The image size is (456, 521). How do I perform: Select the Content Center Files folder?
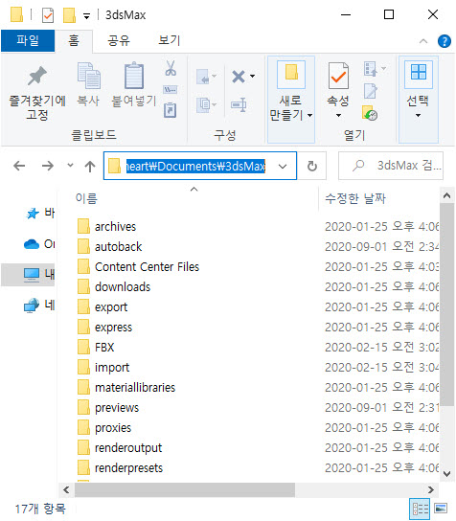[x=147, y=267]
